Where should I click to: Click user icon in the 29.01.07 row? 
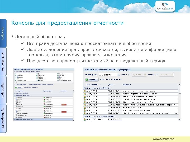point(85,119)
